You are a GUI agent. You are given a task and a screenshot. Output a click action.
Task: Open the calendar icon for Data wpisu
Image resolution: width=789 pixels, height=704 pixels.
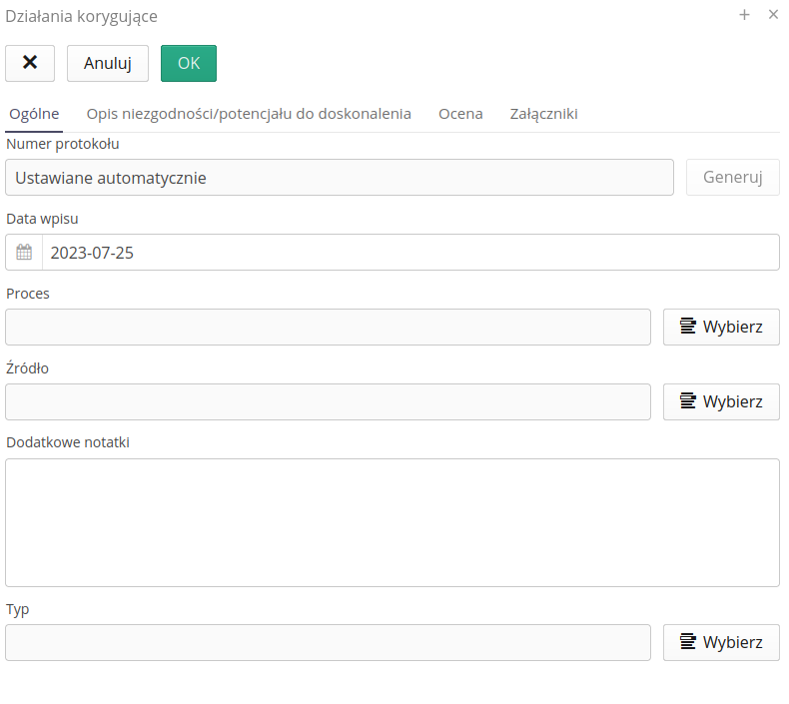coord(24,253)
